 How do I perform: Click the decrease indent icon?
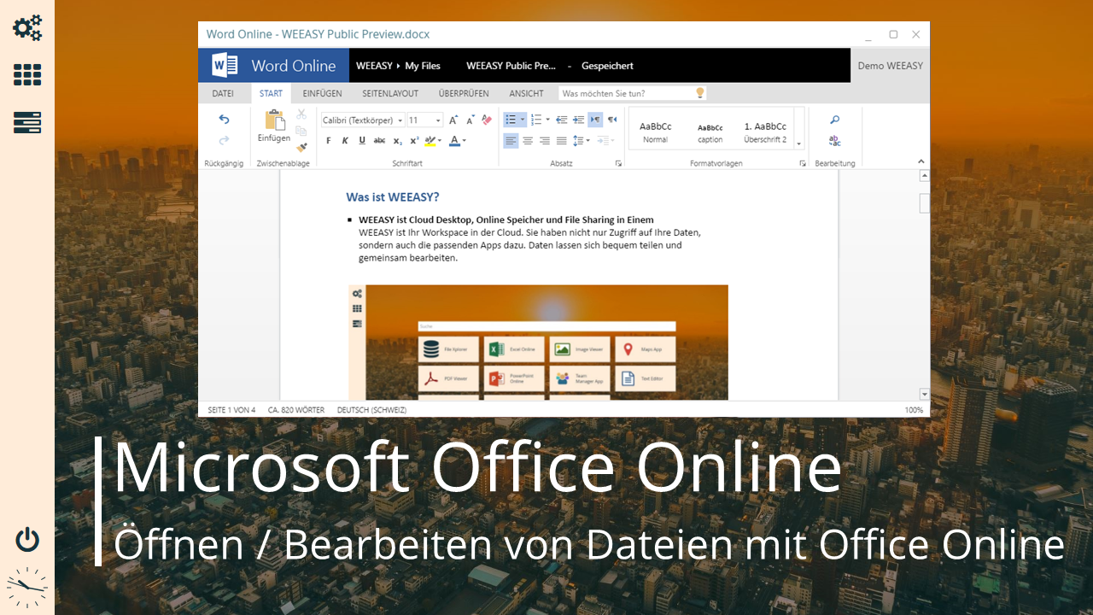[561, 120]
